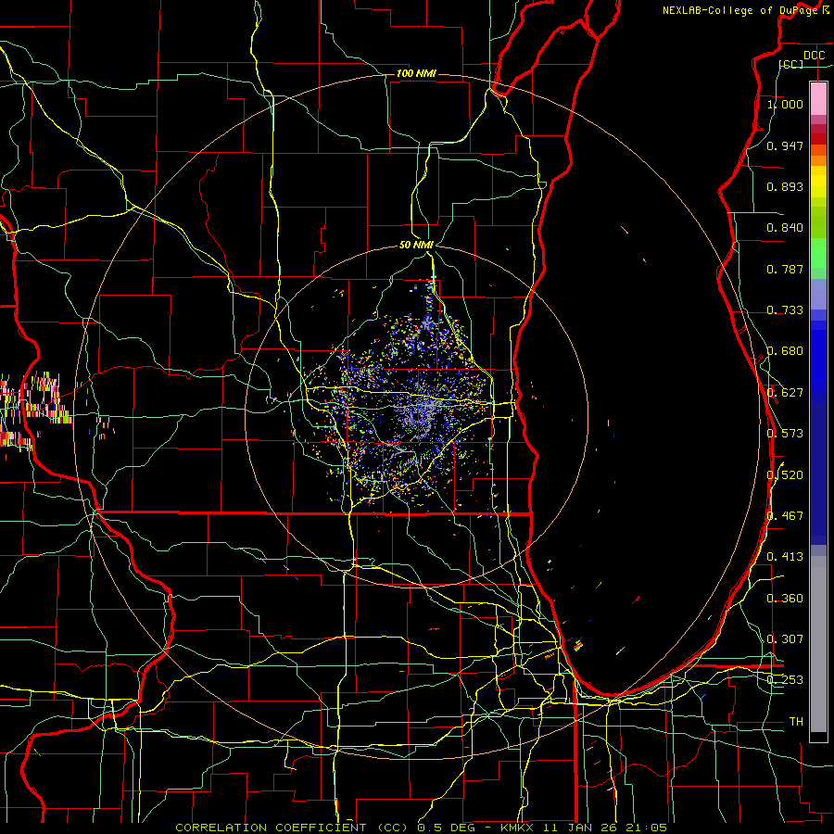Viewport: 834px width, 834px height.
Task: Click the [CC] units label
Action: [x=791, y=64]
